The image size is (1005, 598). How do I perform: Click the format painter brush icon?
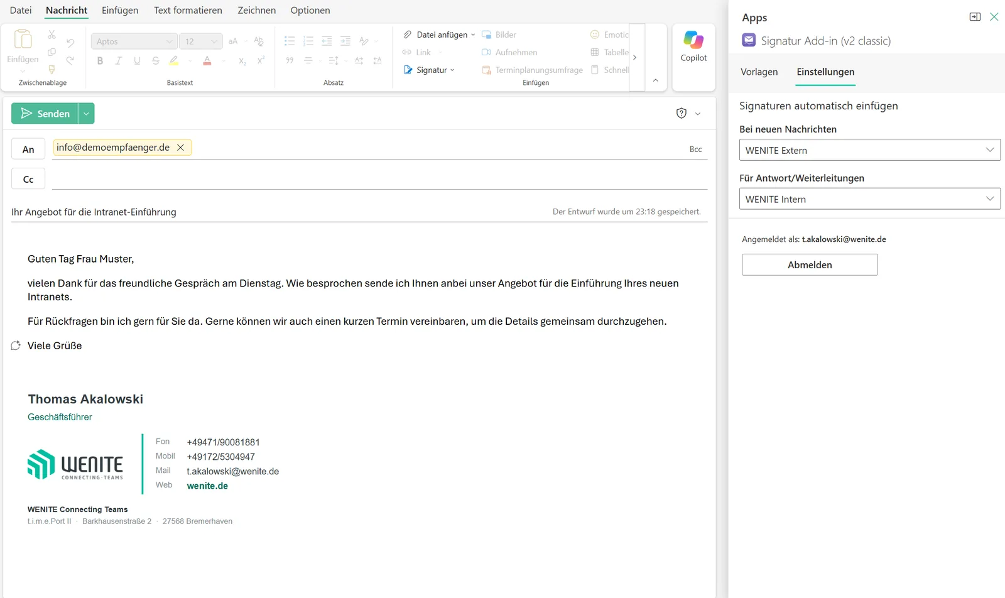[52, 69]
